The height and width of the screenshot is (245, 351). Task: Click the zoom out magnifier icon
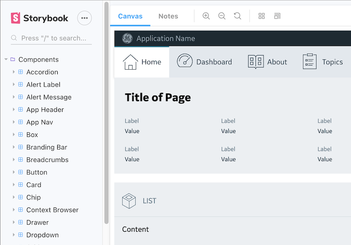(222, 16)
